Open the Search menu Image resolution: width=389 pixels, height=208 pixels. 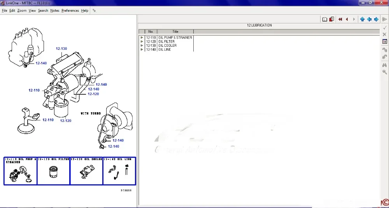tap(43, 11)
